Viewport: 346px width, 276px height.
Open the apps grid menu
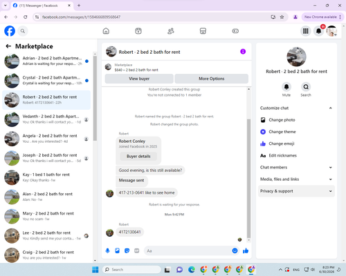pyautogui.click(x=306, y=31)
